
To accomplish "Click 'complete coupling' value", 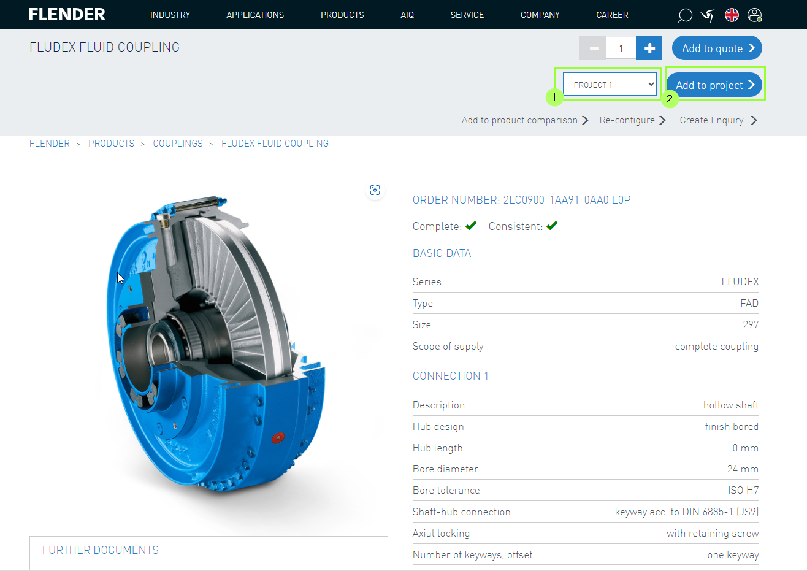I will (717, 347).
